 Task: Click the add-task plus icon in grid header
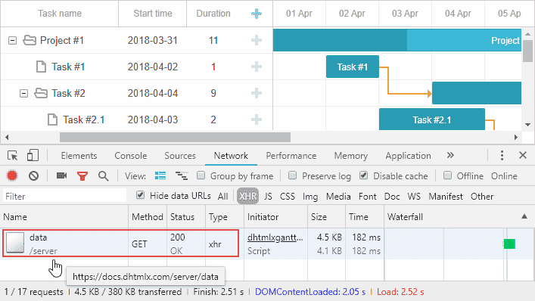pyautogui.click(x=257, y=14)
